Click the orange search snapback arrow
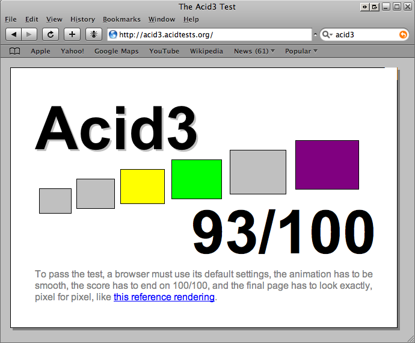The image size is (415, 343). coord(402,35)
